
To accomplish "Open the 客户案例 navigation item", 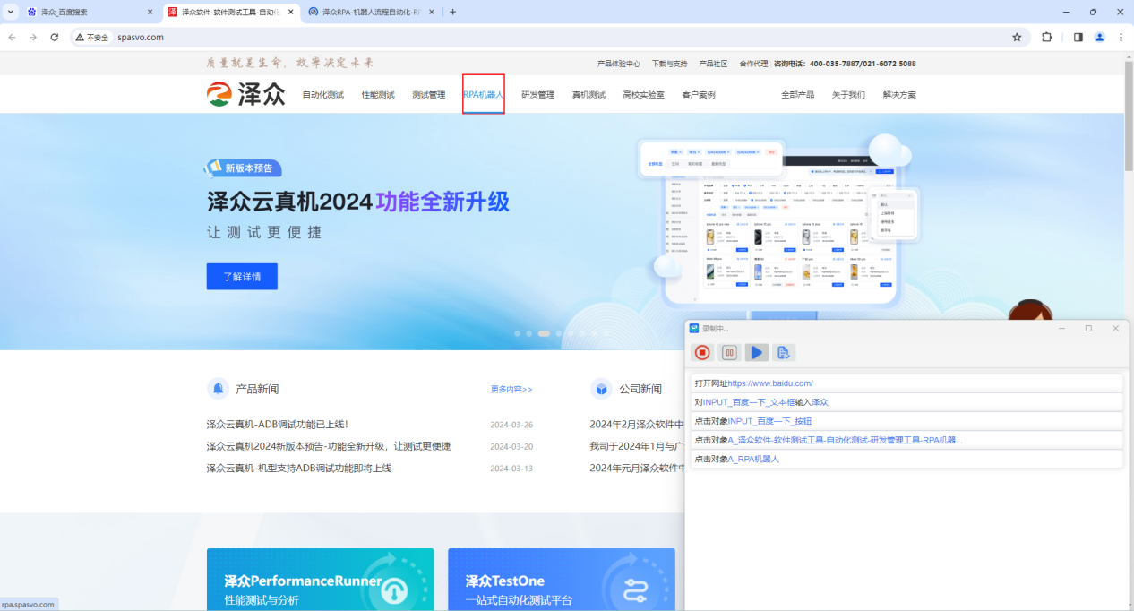I will [x=699, y=95].
